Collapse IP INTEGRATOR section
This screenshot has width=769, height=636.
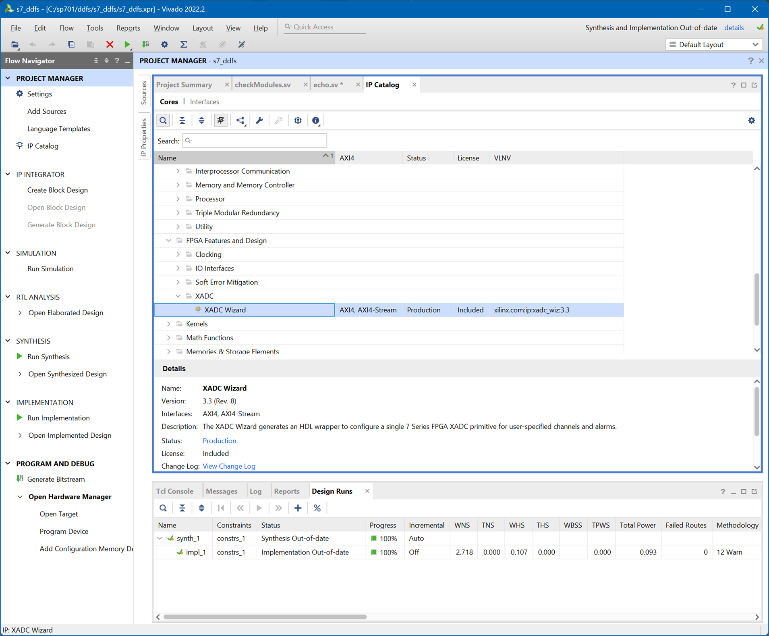(8, 174)
